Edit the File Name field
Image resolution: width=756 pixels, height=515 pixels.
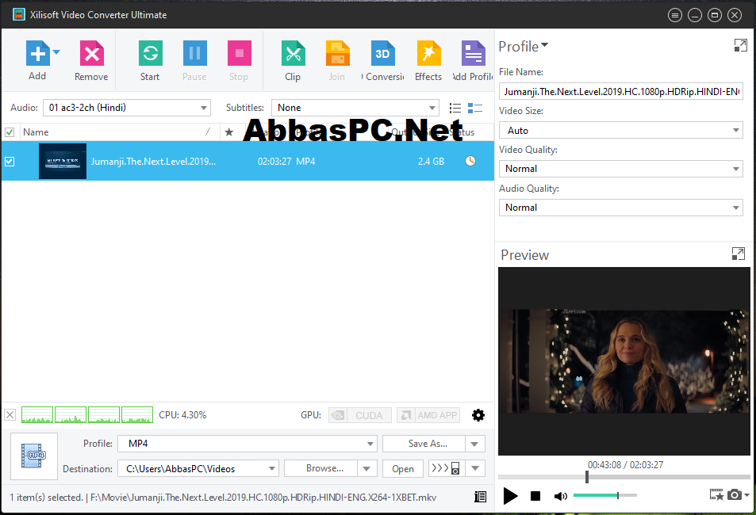[621, 92]
